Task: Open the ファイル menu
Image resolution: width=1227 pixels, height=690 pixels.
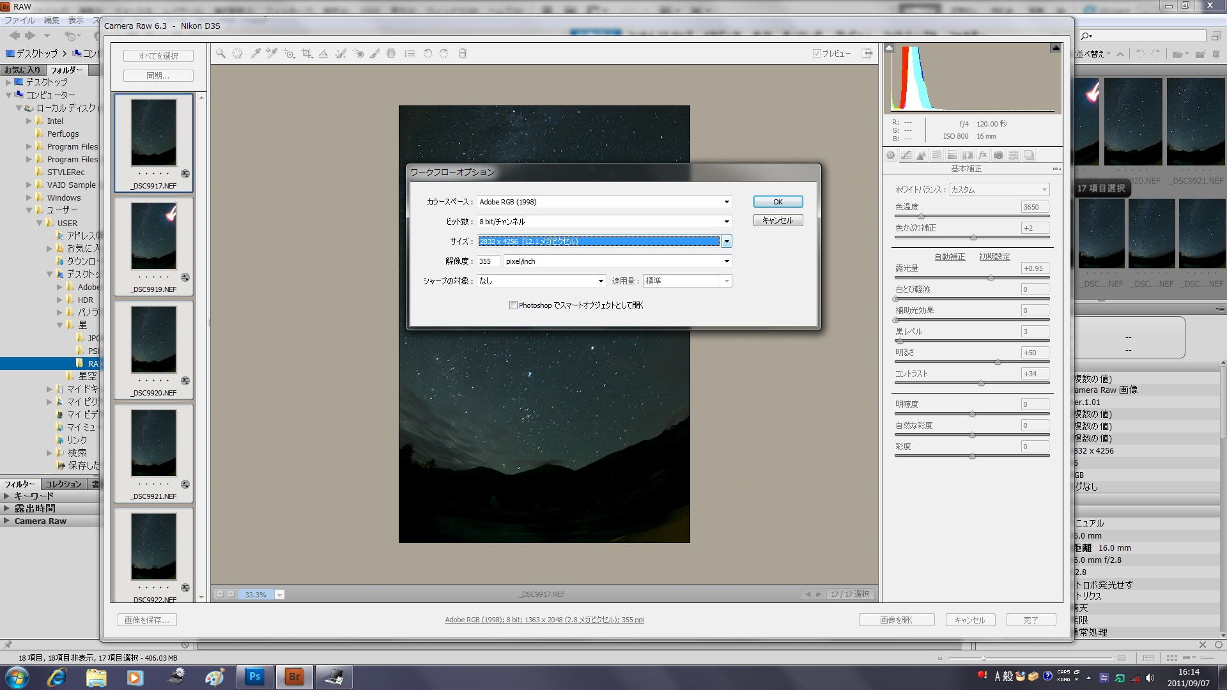Action: coord(19,20)
